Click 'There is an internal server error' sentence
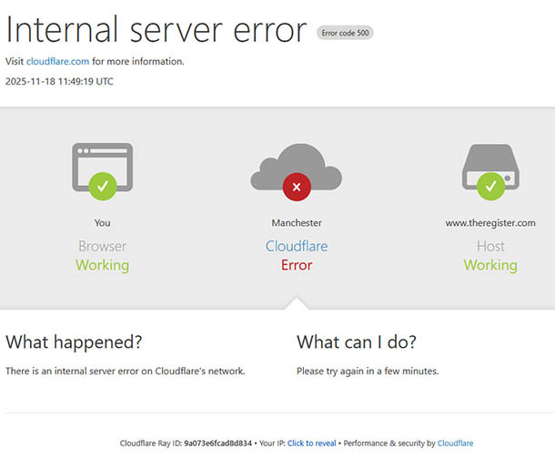Screen dimensions: 555x459 (x=126, y=372)
